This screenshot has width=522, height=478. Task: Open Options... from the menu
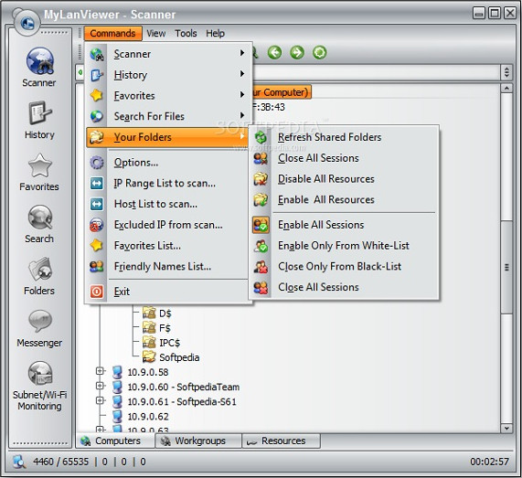168,163
